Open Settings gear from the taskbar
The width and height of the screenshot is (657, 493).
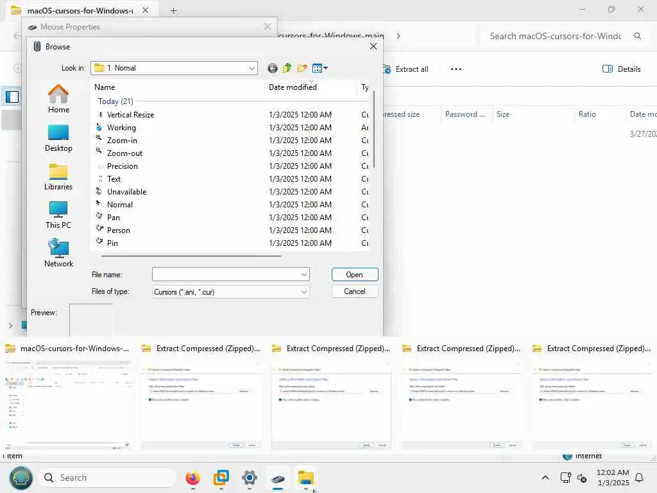[x=250, y=478]
